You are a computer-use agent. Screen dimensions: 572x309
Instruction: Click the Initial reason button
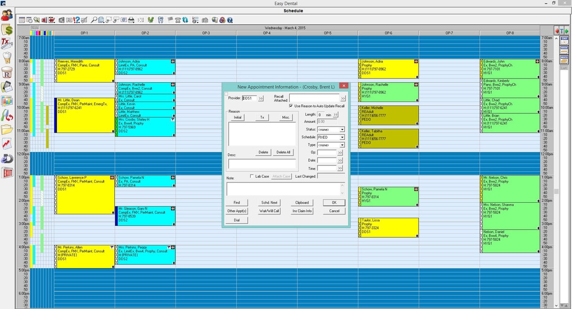point(238,117)
